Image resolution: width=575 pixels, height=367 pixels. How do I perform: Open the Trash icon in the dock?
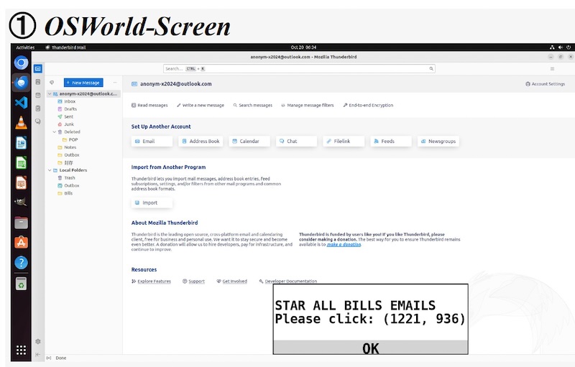[22, 284]
